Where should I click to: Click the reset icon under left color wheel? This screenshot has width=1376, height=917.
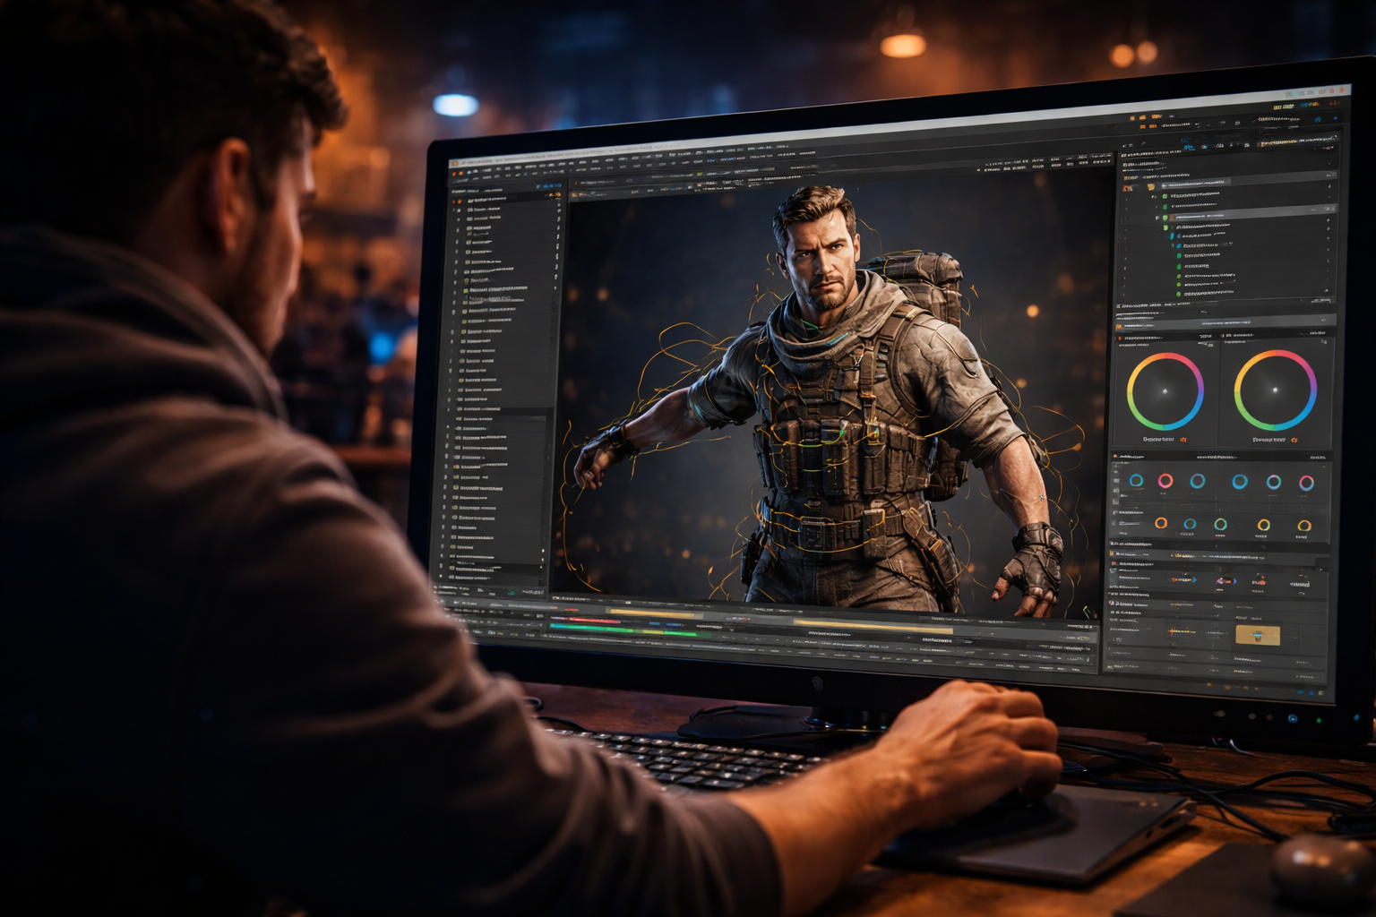tap(1183, 440)
